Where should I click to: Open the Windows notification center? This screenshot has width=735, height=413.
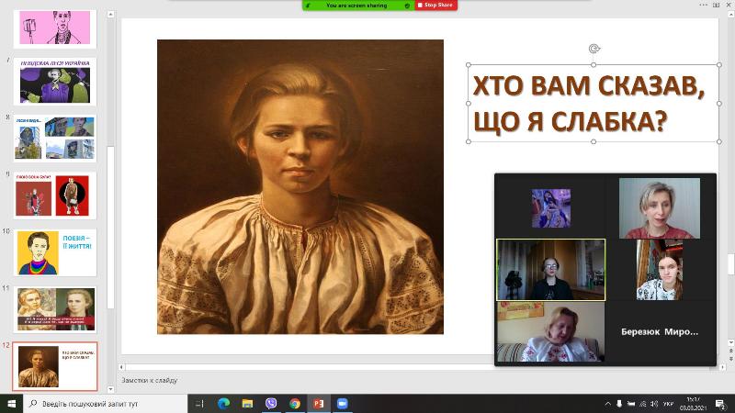(721, 404)
